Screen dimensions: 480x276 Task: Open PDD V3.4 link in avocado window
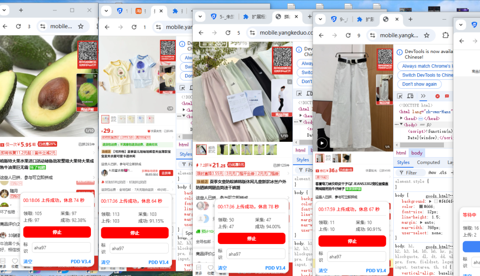click(x=81, y=261)
